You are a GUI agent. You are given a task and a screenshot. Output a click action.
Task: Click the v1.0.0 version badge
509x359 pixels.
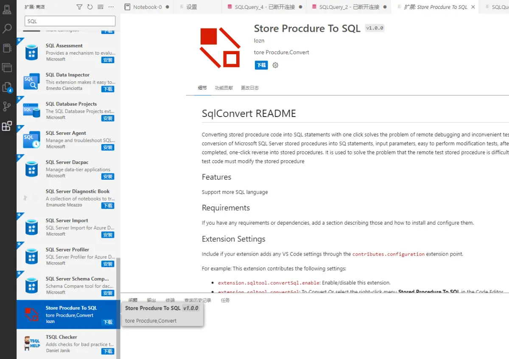(x=375, y=28)
